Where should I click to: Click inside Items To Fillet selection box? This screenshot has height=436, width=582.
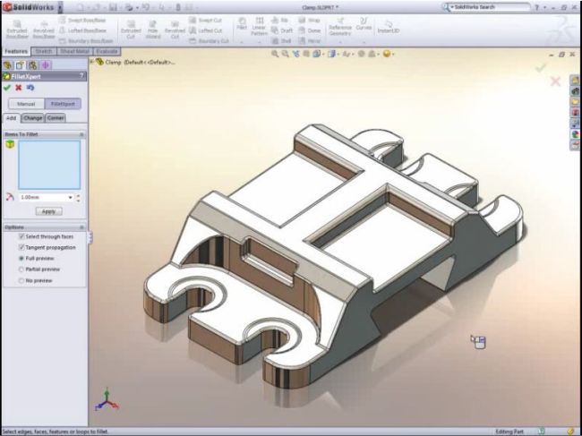coord(49,165)
